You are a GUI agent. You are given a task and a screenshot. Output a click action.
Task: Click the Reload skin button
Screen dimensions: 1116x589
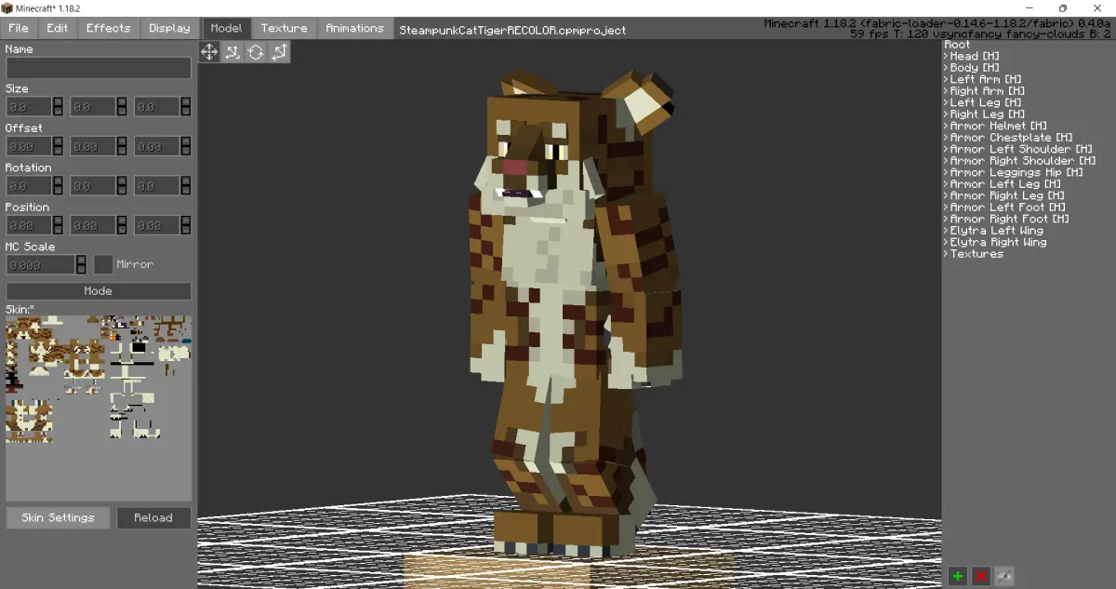coord(153,517)
